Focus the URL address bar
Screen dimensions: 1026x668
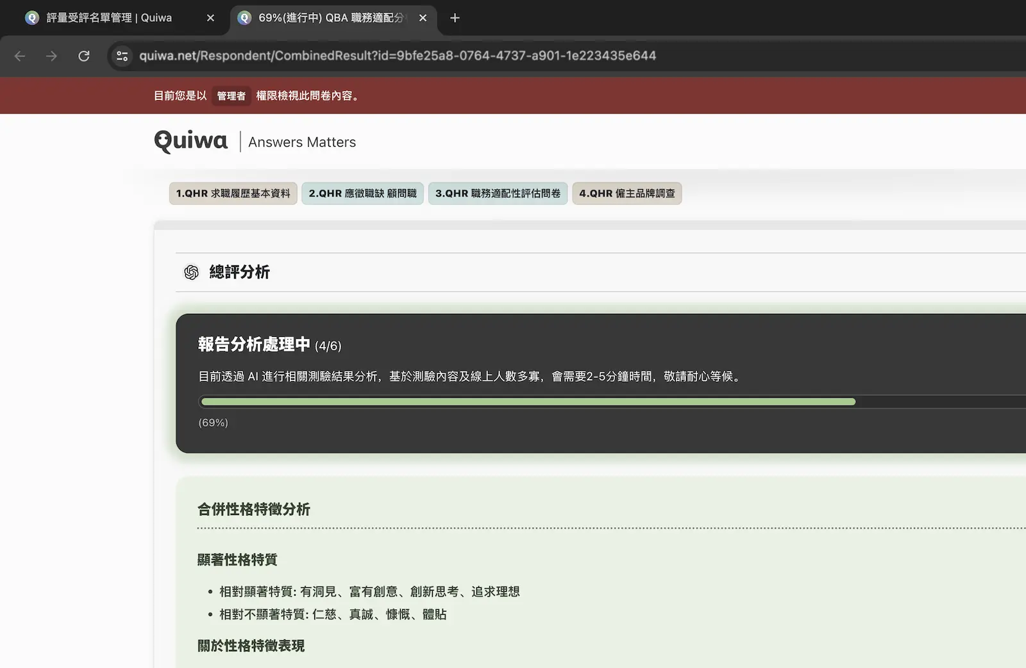click(x=398, y=56)
